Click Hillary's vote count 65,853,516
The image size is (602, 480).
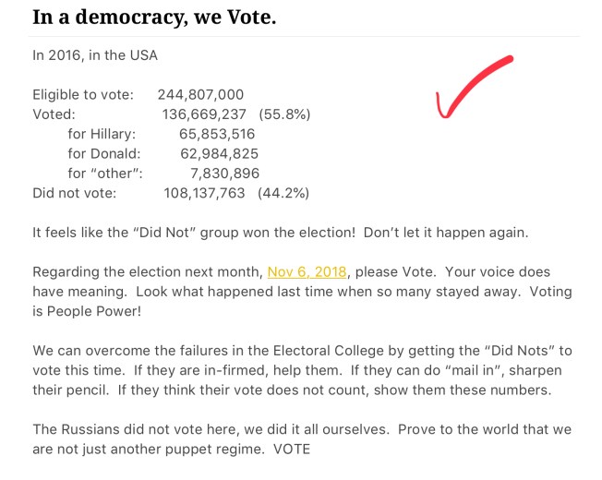pos(219,134)
